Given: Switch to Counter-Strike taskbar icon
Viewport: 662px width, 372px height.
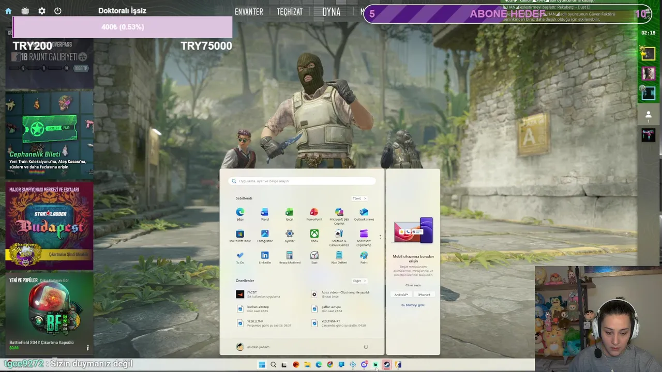Looking at the screenshot, I should (x=398, y=365).
